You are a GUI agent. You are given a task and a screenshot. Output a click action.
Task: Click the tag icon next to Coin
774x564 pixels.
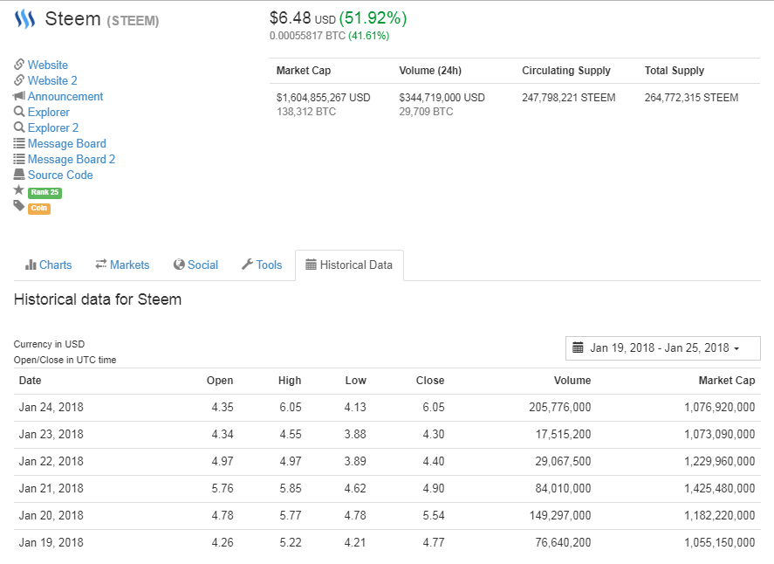point(18,206)
